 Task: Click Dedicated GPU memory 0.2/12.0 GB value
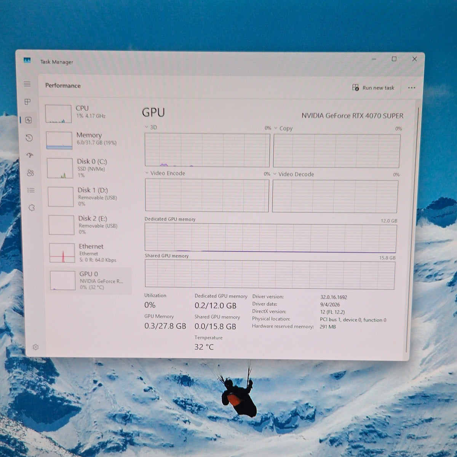[216, 306]
